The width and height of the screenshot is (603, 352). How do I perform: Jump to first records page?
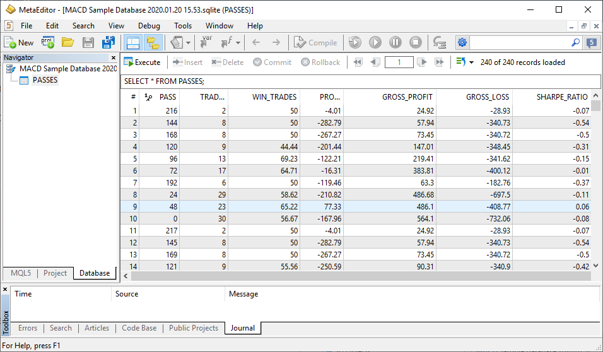(358, 62)
